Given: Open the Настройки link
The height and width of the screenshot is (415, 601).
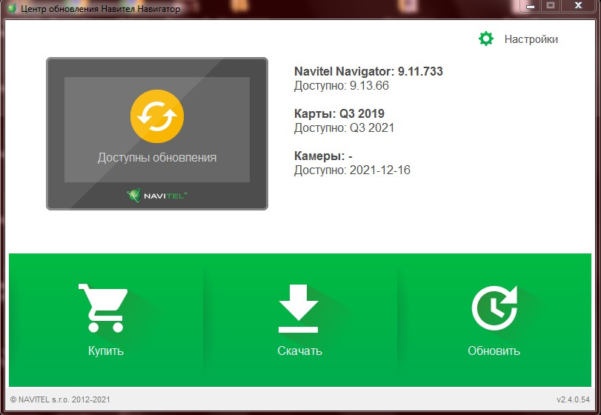Looking at the screenshot, I should 531,39.
